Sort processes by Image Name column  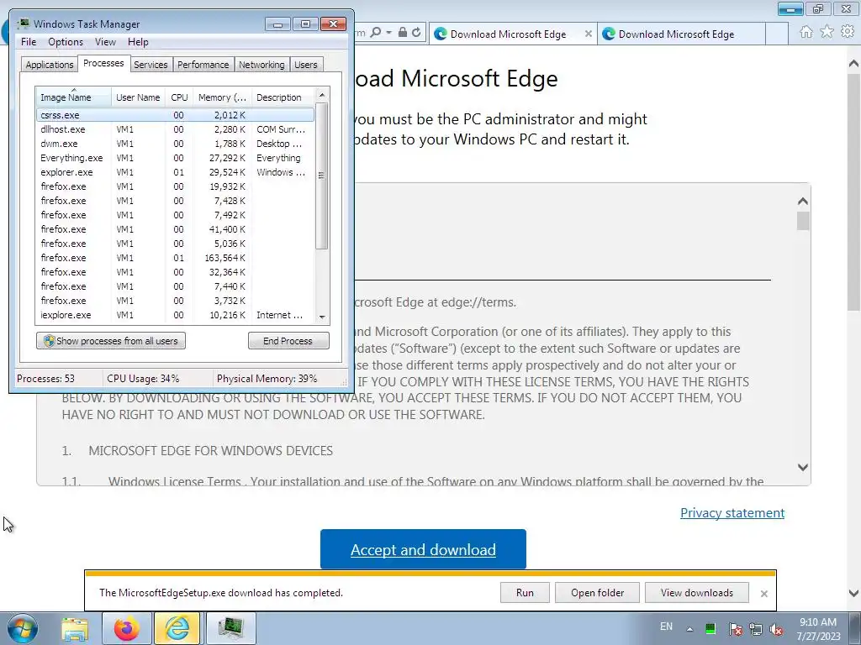pyautogui.click(x=73, y=97)
